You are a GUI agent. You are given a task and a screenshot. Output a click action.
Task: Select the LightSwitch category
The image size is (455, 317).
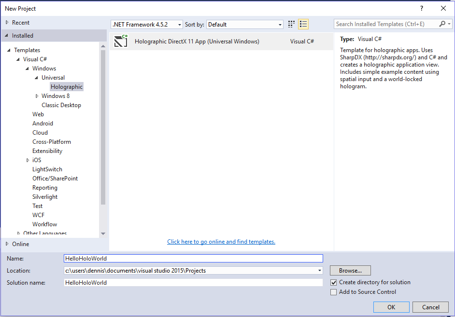pos(47,169)
